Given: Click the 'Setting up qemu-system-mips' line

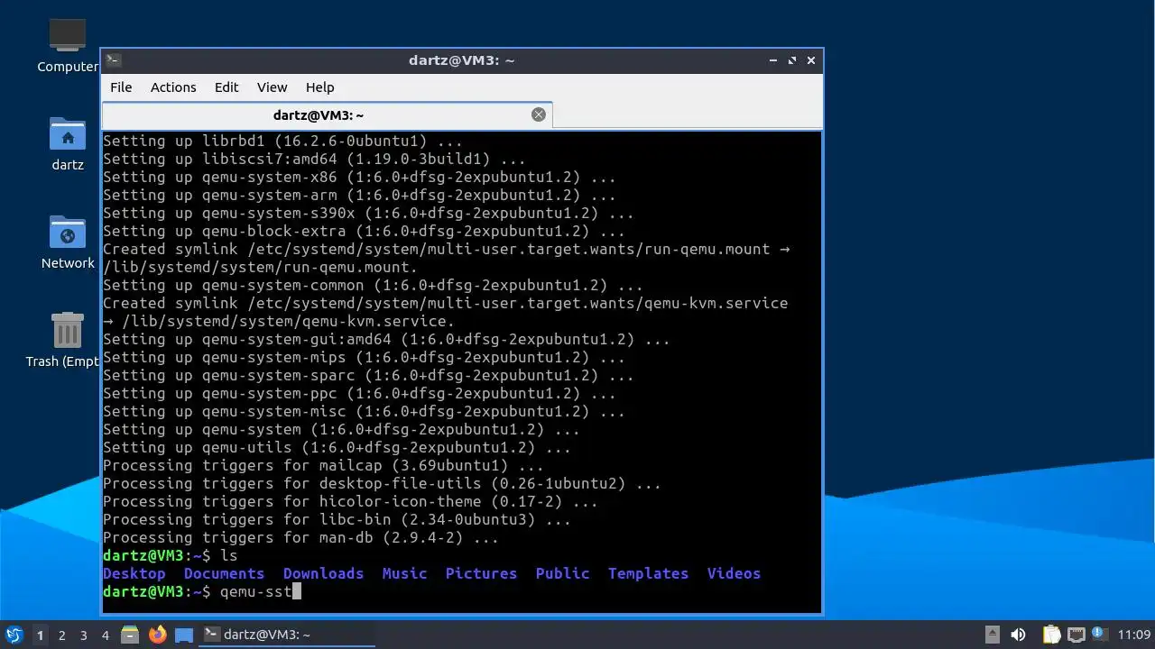Looking at the screenshot, I should point(364,357).
